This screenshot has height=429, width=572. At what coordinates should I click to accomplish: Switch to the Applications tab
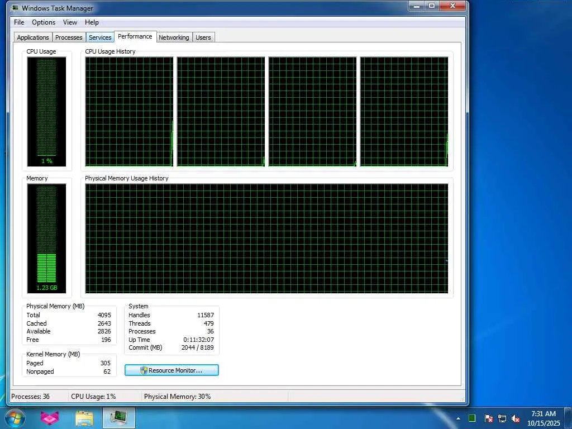click(33, 37)
